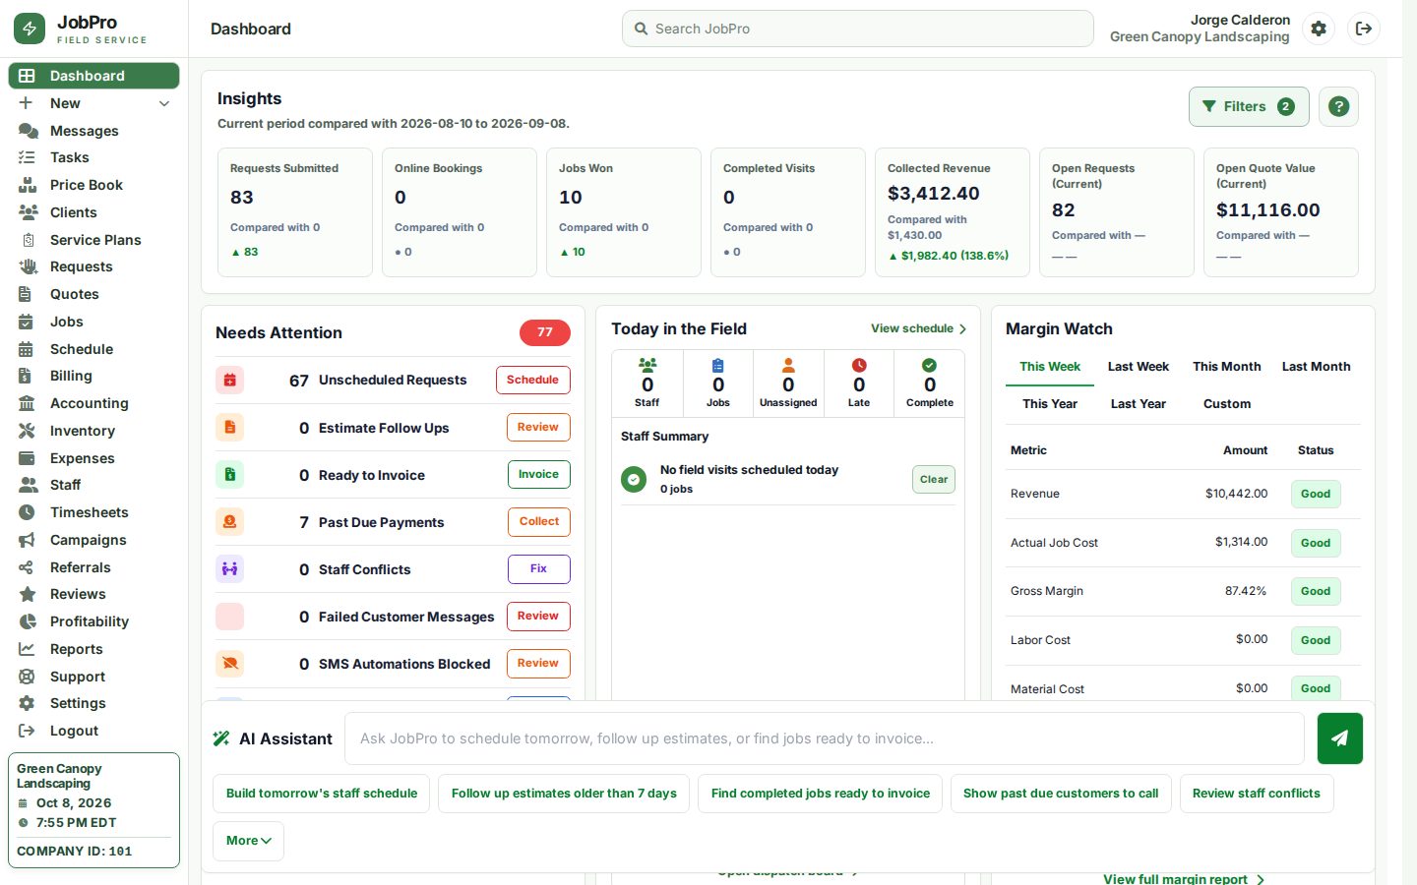Click the Messages chat icon in sidebar

28,131
